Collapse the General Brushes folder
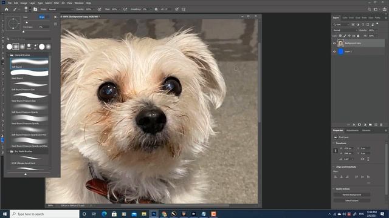The width and height of the screenshot is (389, 218). [8, 55]
